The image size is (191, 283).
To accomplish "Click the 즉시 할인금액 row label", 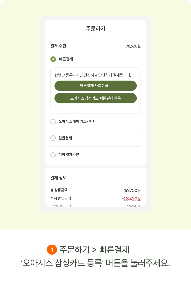I will [x=60, y=198].
